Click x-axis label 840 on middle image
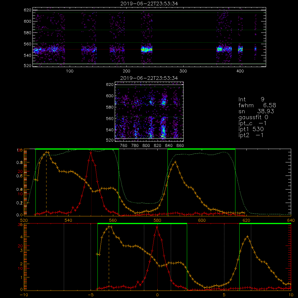This screenshot has height=298, width=298. (x=169, y=146)
